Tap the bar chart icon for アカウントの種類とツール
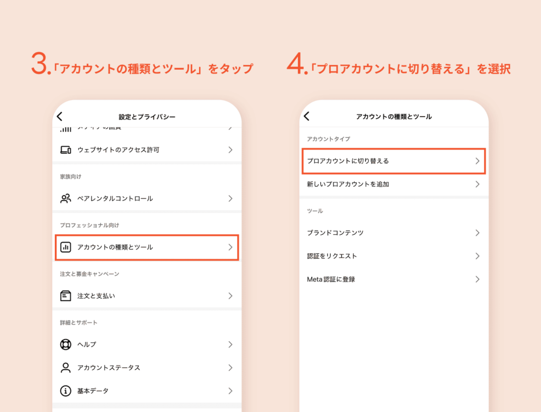 coord(66,247)
